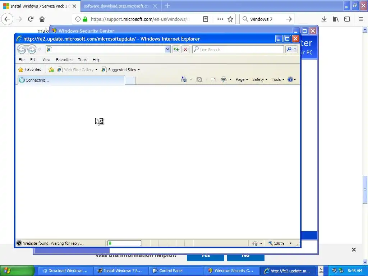The height and width of the screenshot is (276, 368).
Task: Click Add to Favorites Bar icon
Action: click(x=51, y=69)
